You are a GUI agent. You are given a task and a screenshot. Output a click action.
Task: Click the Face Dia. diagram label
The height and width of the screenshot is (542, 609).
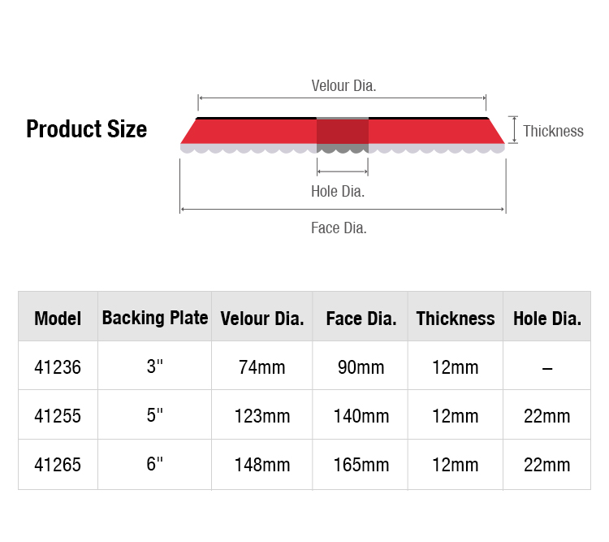click(339, 228)
